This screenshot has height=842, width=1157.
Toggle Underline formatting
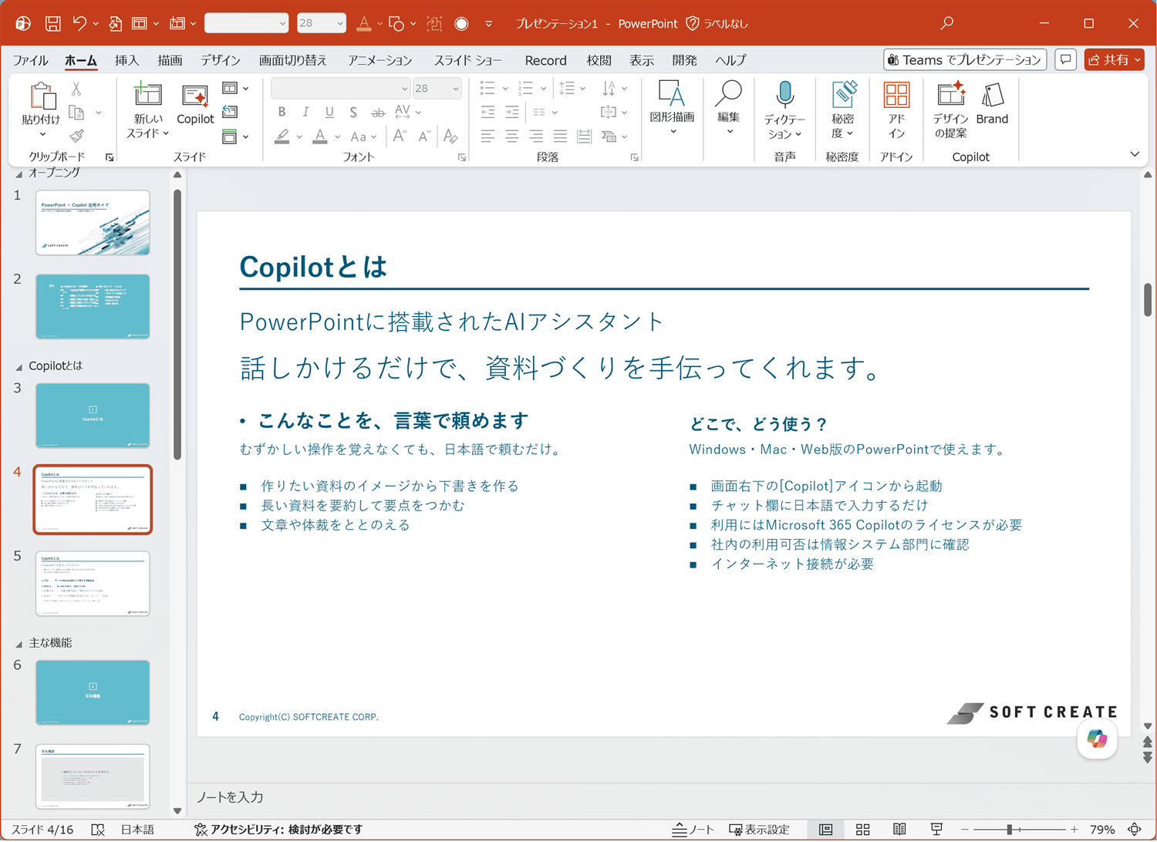pos(329,113)
